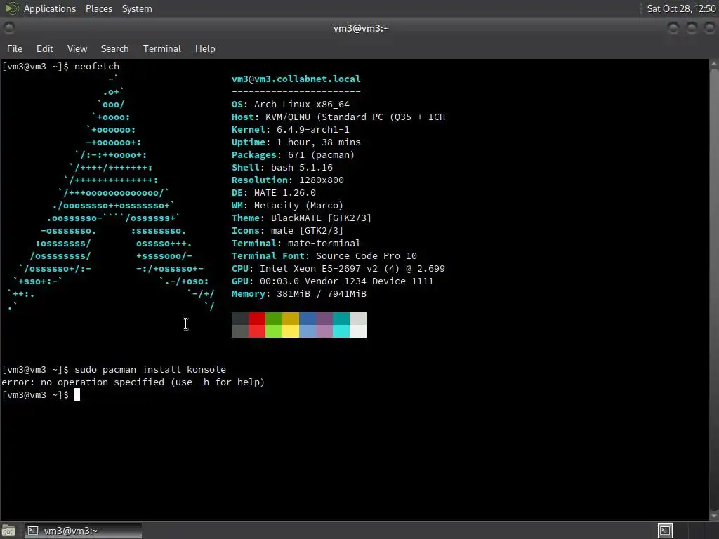
Task: Open the Applications menu in top panel
Action: pos(50,8)
